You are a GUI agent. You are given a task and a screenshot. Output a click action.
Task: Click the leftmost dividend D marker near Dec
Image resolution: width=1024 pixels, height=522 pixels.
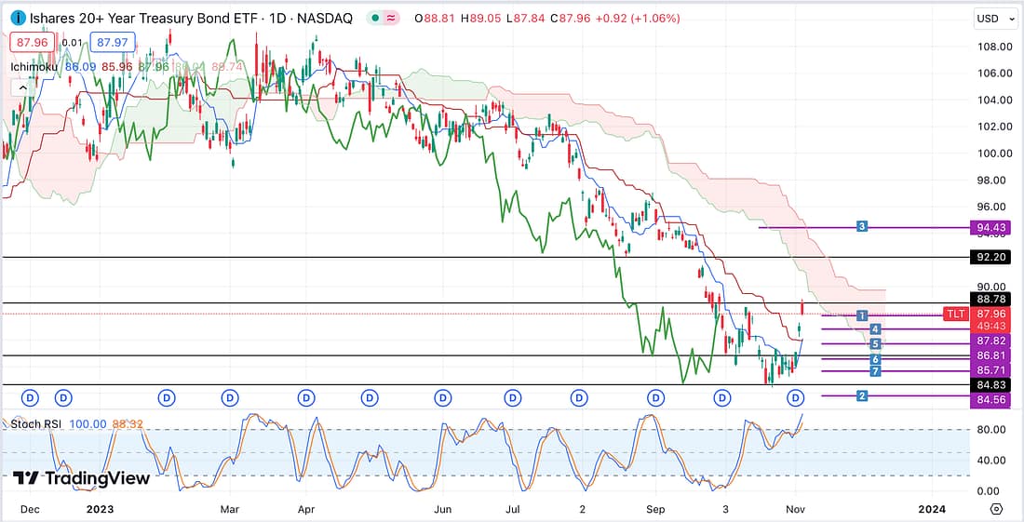(x=30, y=398)
